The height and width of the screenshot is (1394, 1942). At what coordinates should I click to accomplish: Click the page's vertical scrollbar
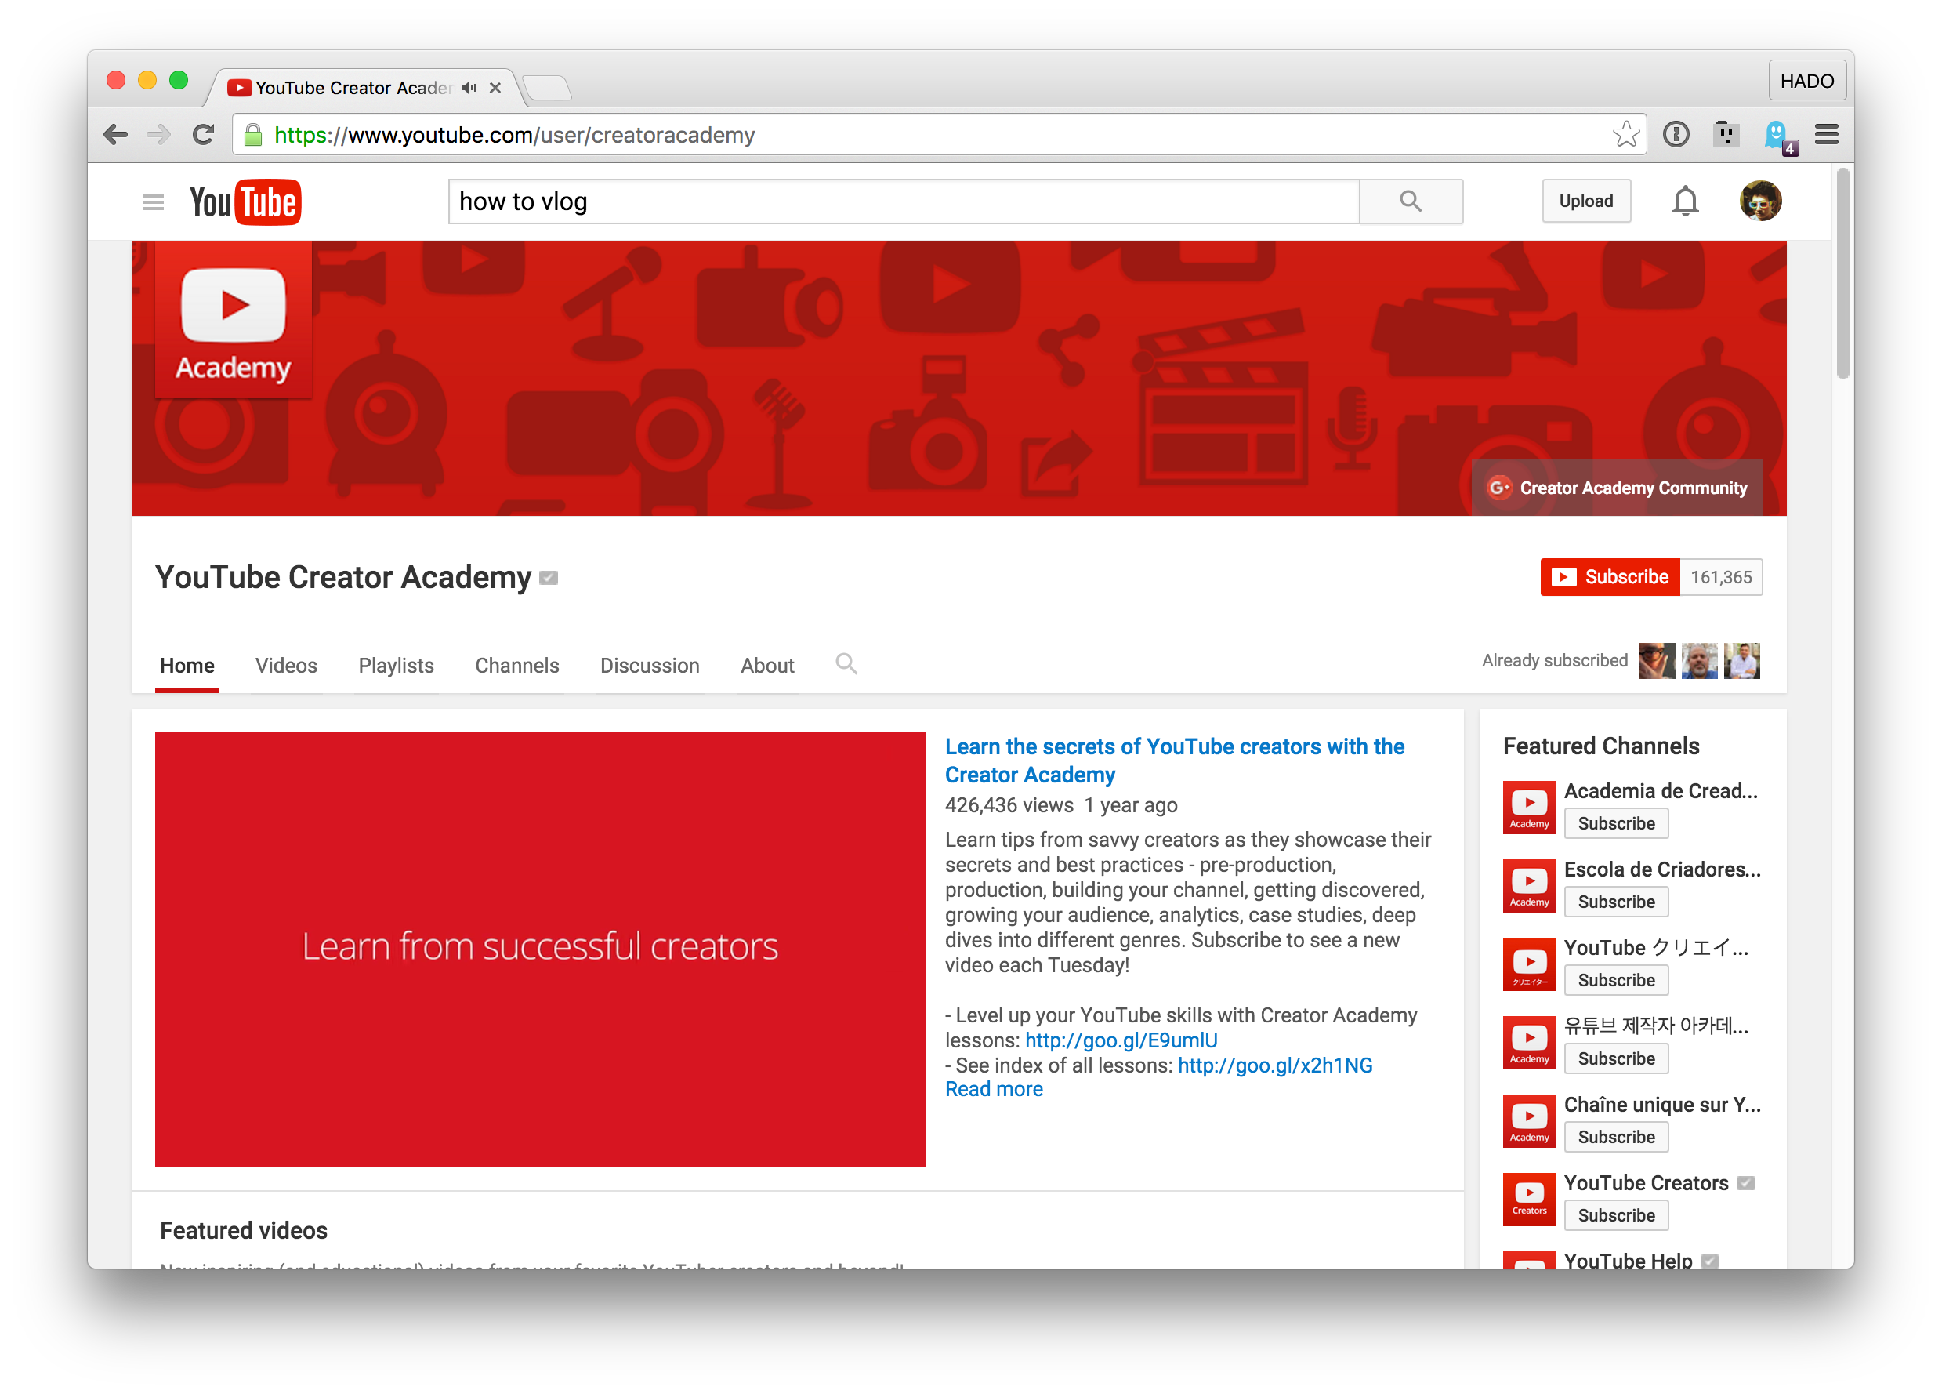[x=1842, y=274]
